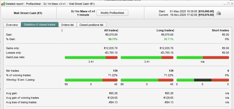Click the Short trades Winning/Even/Losing bar
Screen dimensions: 234x109
203,80
